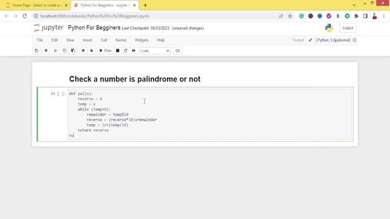
Task: Click the In [ ]: cell prompt
Action: pyautogui.click(x=58, y=94)
